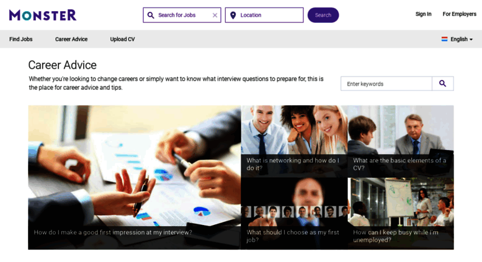Screen dimensions: 482x262
Task: Open the basic elements of CV article
Action: [x=401, y=141]
